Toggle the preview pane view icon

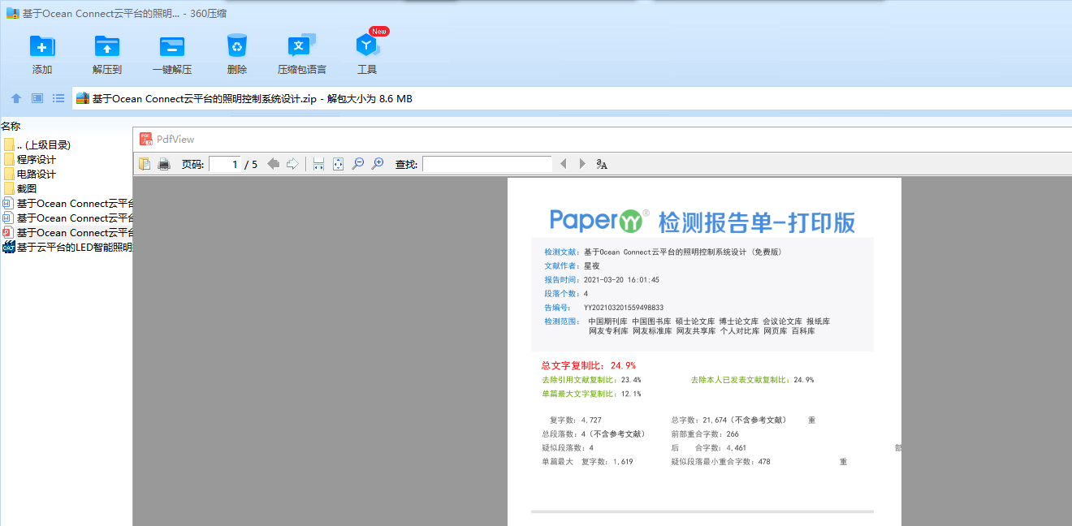37,98
